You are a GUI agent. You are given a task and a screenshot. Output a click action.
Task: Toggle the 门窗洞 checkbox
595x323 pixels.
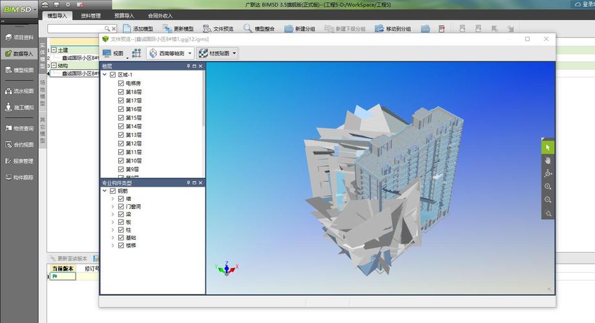(121, 207)
